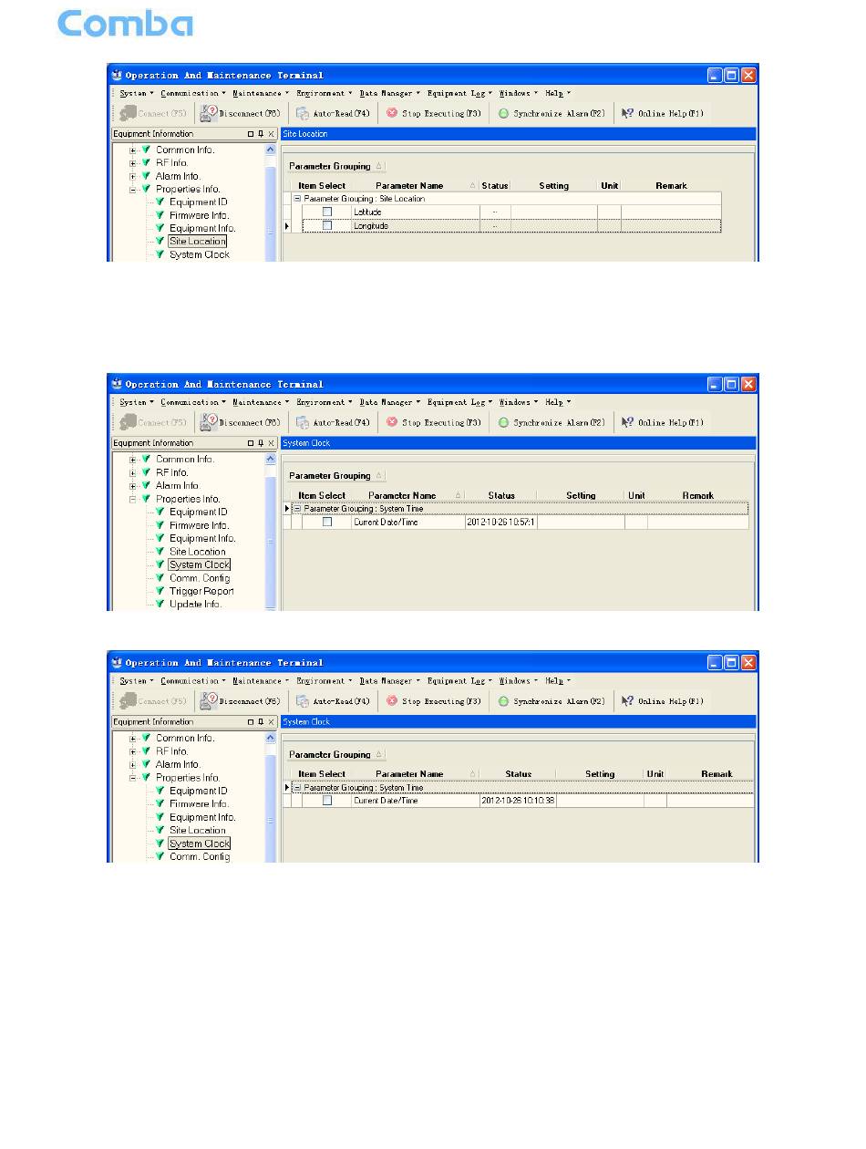The image size is (866, 1149).
Task: Open Online Help (F1) in the top screenshot
Action: tap(663, 114)
